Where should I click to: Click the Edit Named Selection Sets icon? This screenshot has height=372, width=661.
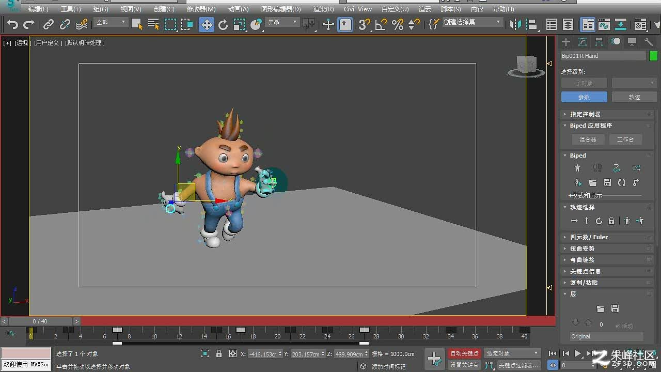coord(434,24)
